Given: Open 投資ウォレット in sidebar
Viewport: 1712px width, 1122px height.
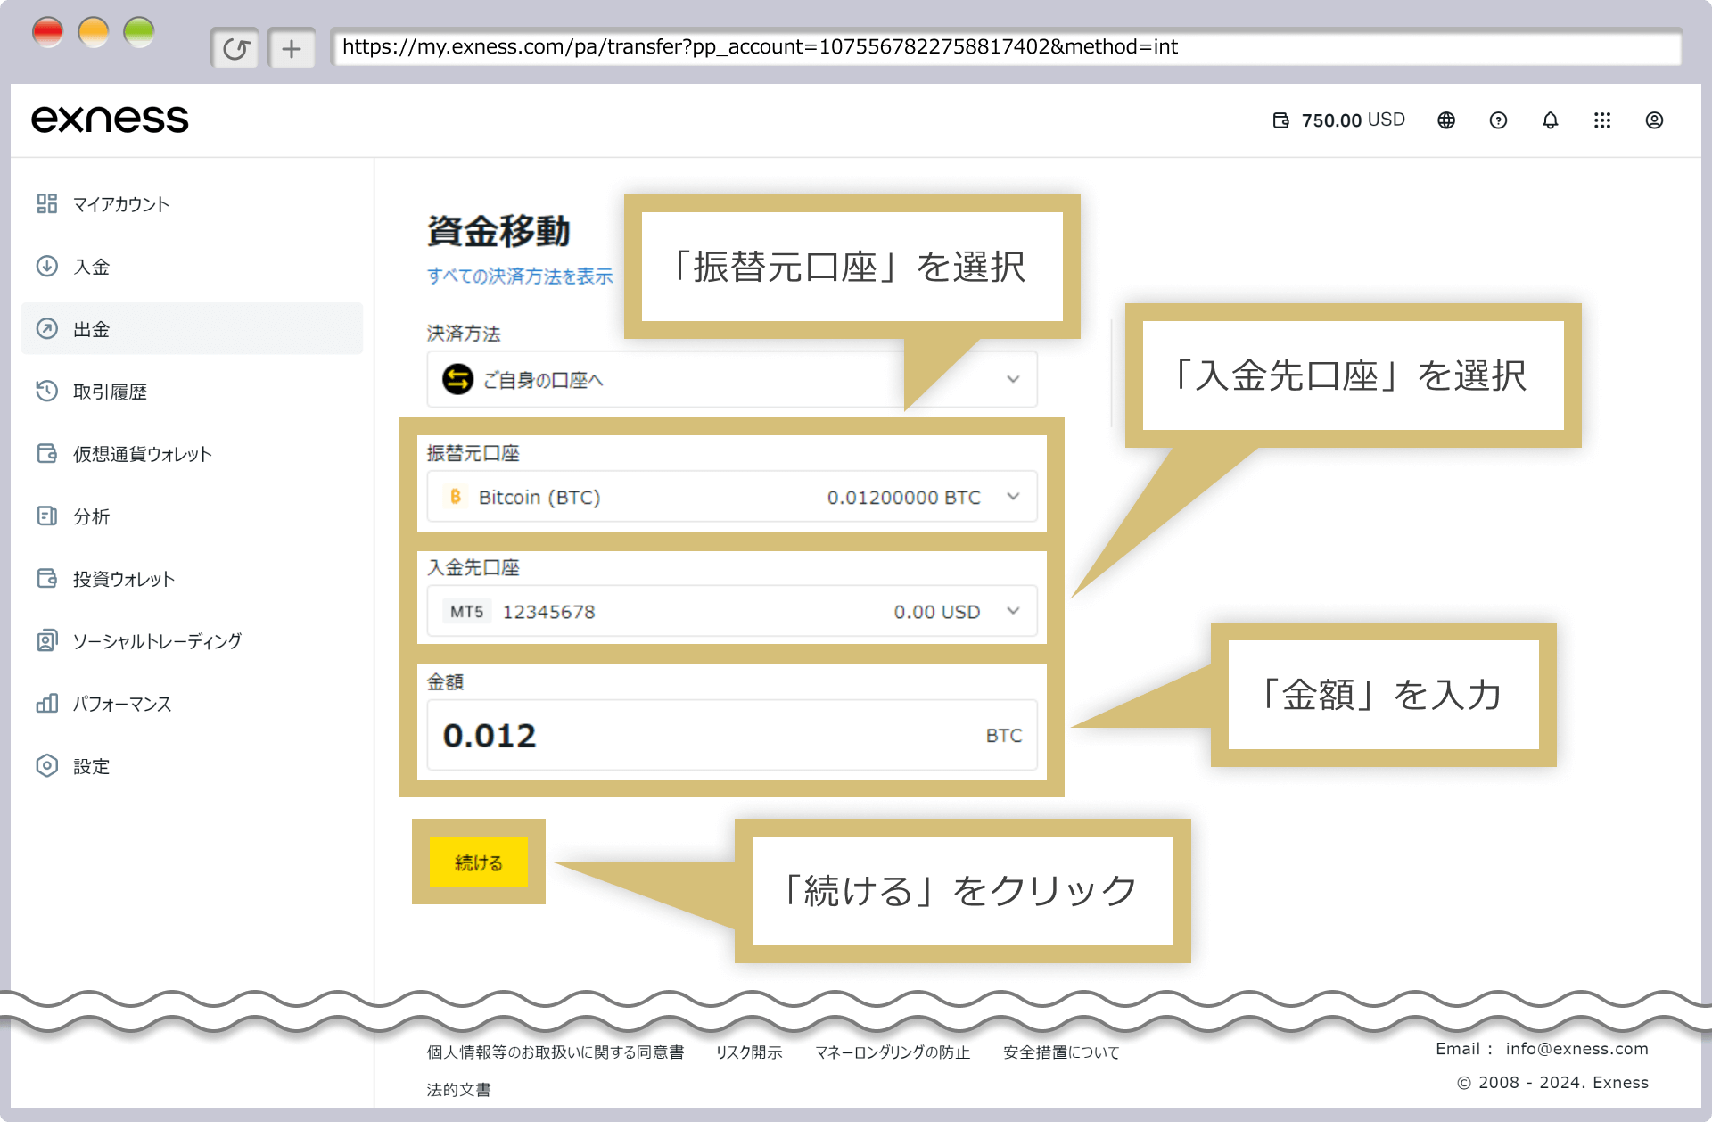Looking at the screenshot, I should 192,578.
